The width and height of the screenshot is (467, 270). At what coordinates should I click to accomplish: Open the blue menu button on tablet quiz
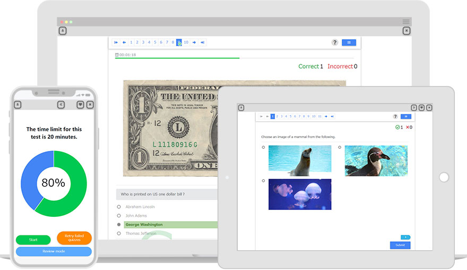406,116
